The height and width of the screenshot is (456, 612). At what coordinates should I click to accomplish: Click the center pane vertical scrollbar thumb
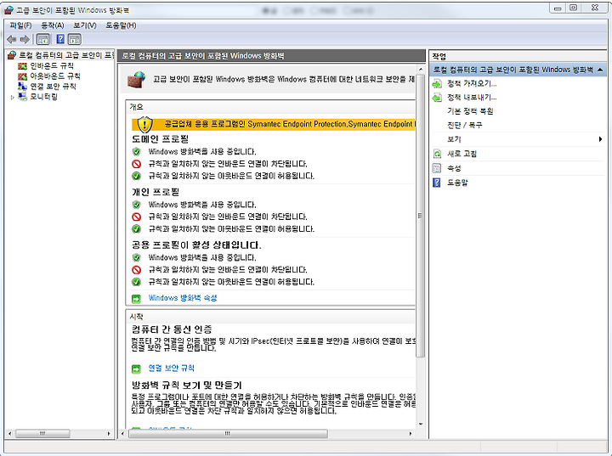coord(421,216)
